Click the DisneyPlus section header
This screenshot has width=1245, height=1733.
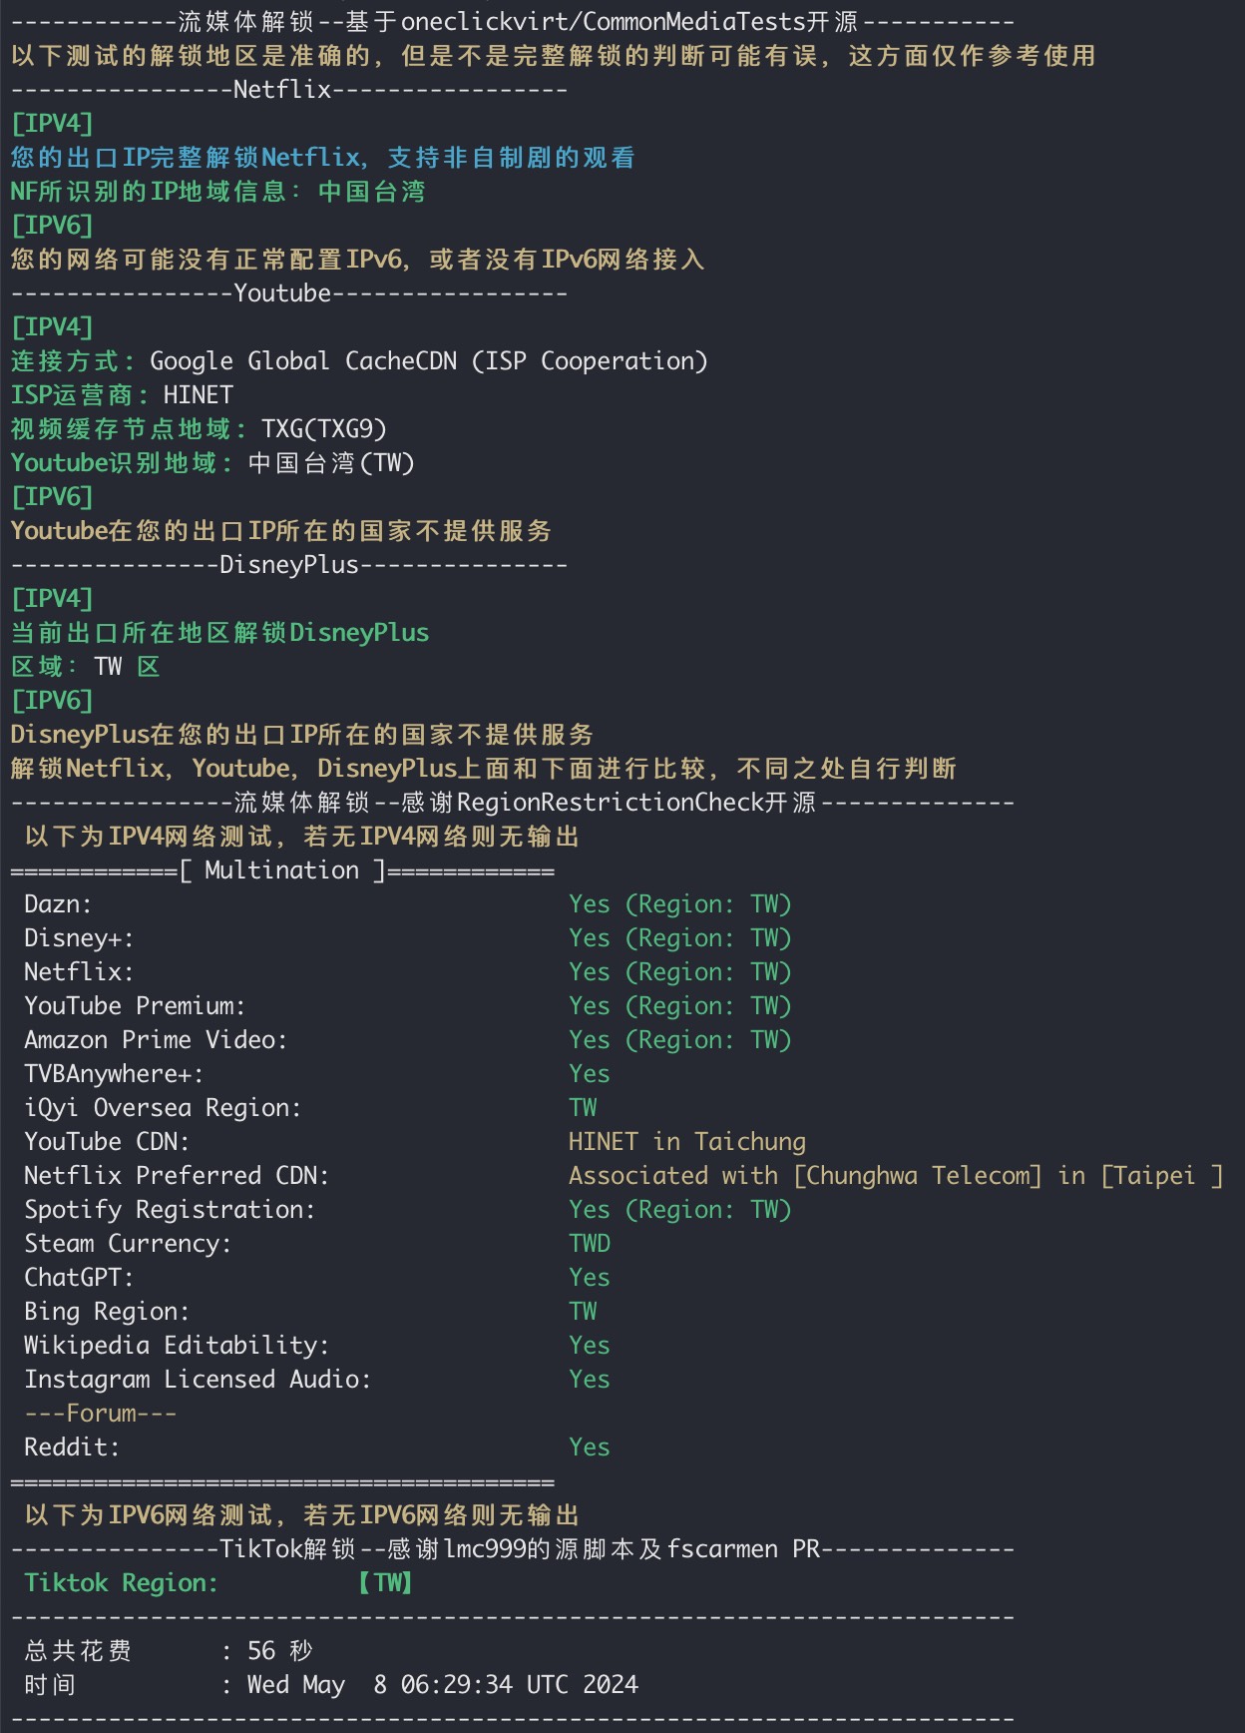pos(289,565)
